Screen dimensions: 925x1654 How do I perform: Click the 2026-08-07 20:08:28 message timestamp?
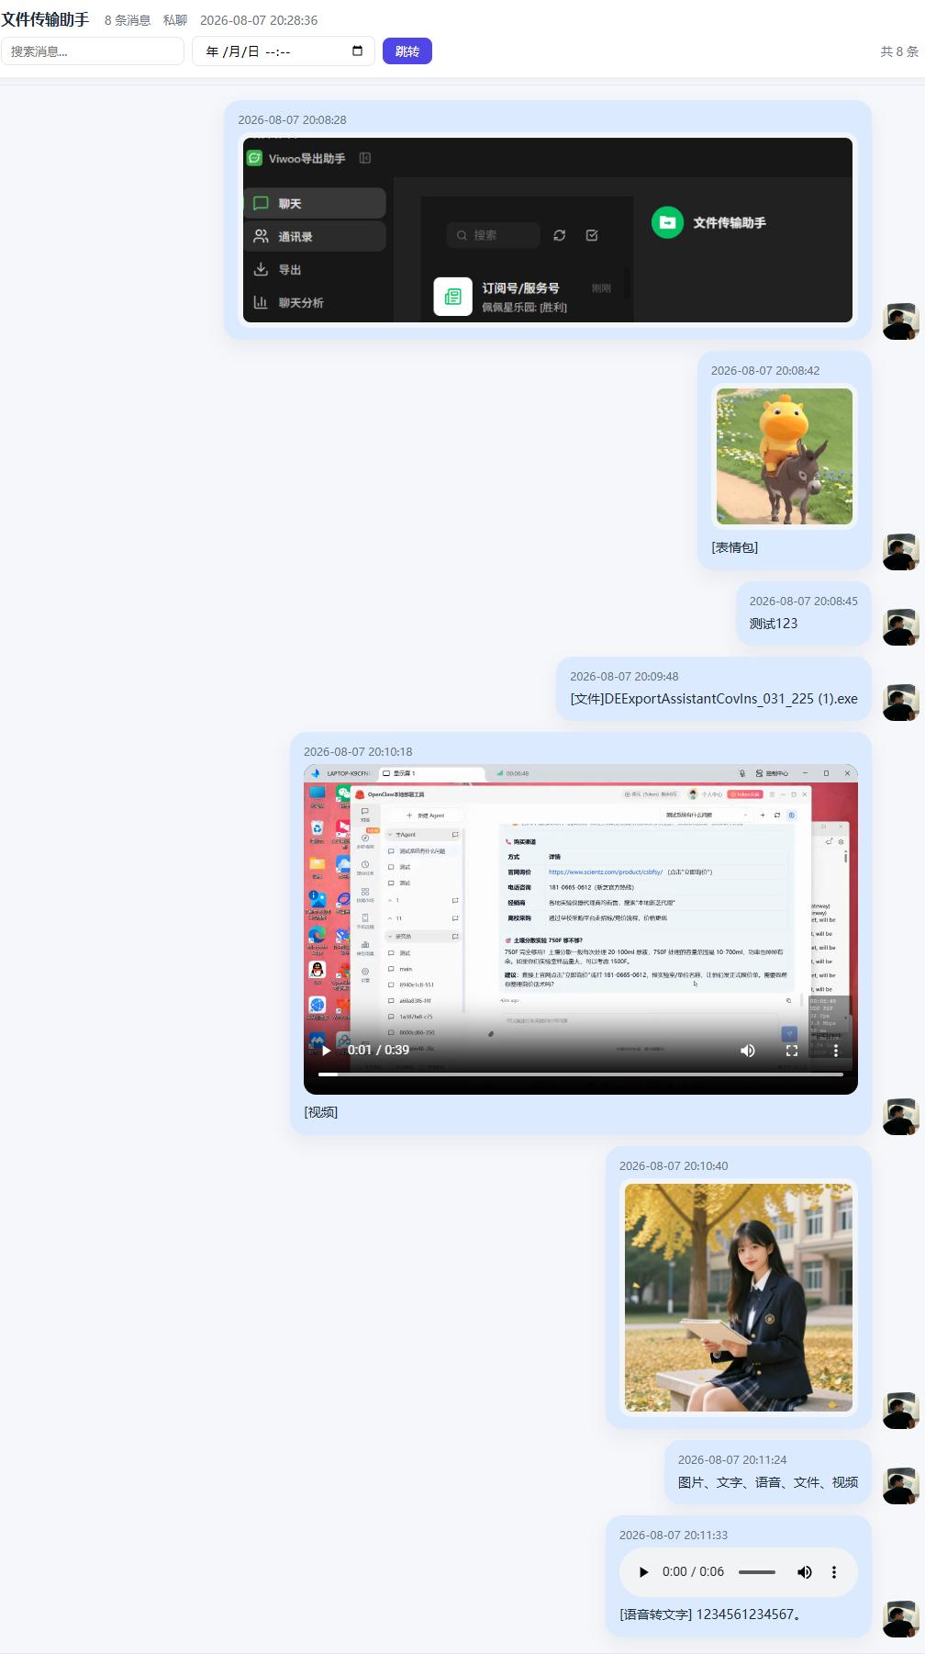[x=292, y=119]
